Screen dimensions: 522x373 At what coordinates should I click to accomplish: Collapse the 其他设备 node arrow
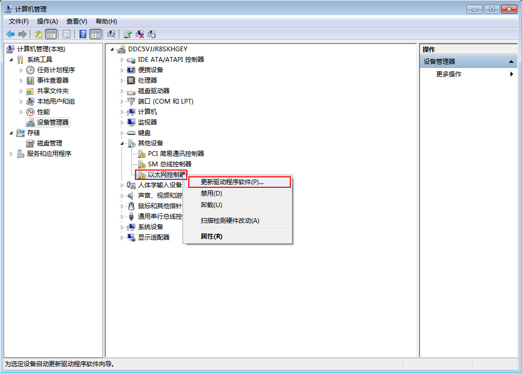pyautogui.click(x=122, y=143)
